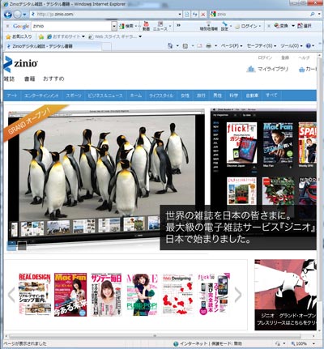Click the blank new tab button
The width and height of the screenshot is (324, 349).
(x=106, y=46)
